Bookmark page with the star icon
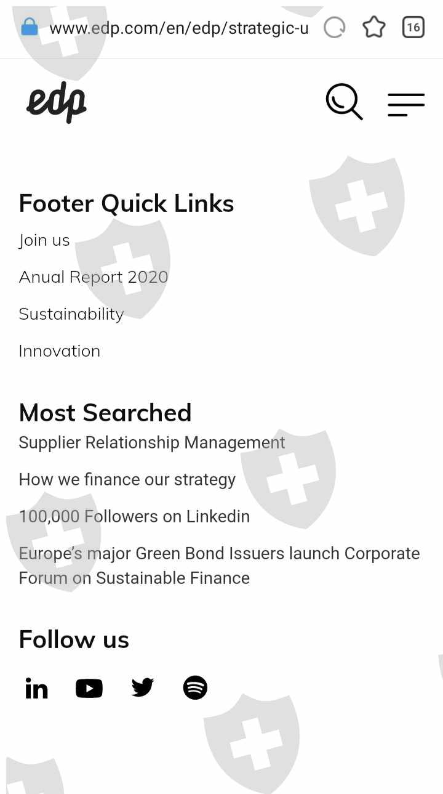 [x=373, y=28]
